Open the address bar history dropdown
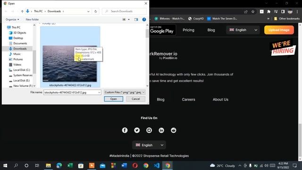 (x=88, y=11)
